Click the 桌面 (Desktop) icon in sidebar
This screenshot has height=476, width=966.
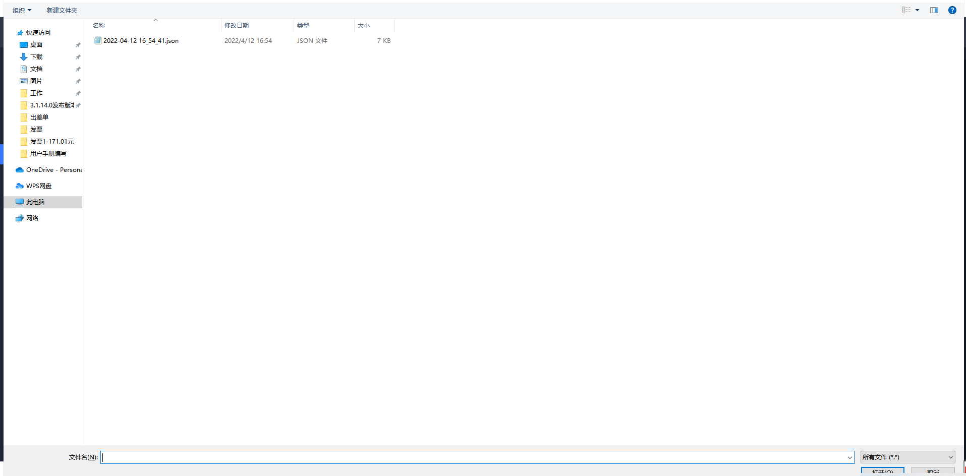click(24, 45)
